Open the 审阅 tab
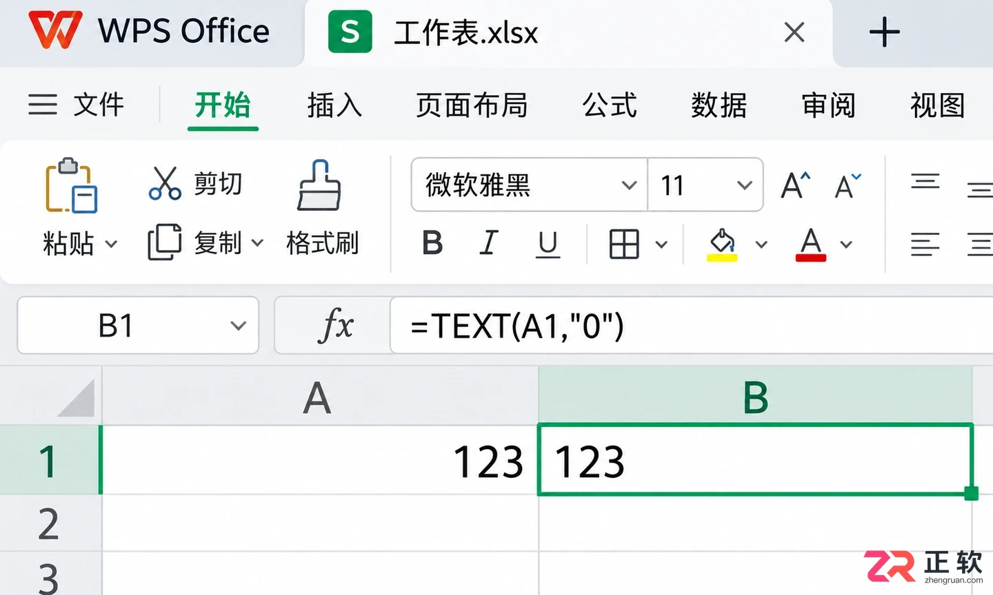 point(828,105)
